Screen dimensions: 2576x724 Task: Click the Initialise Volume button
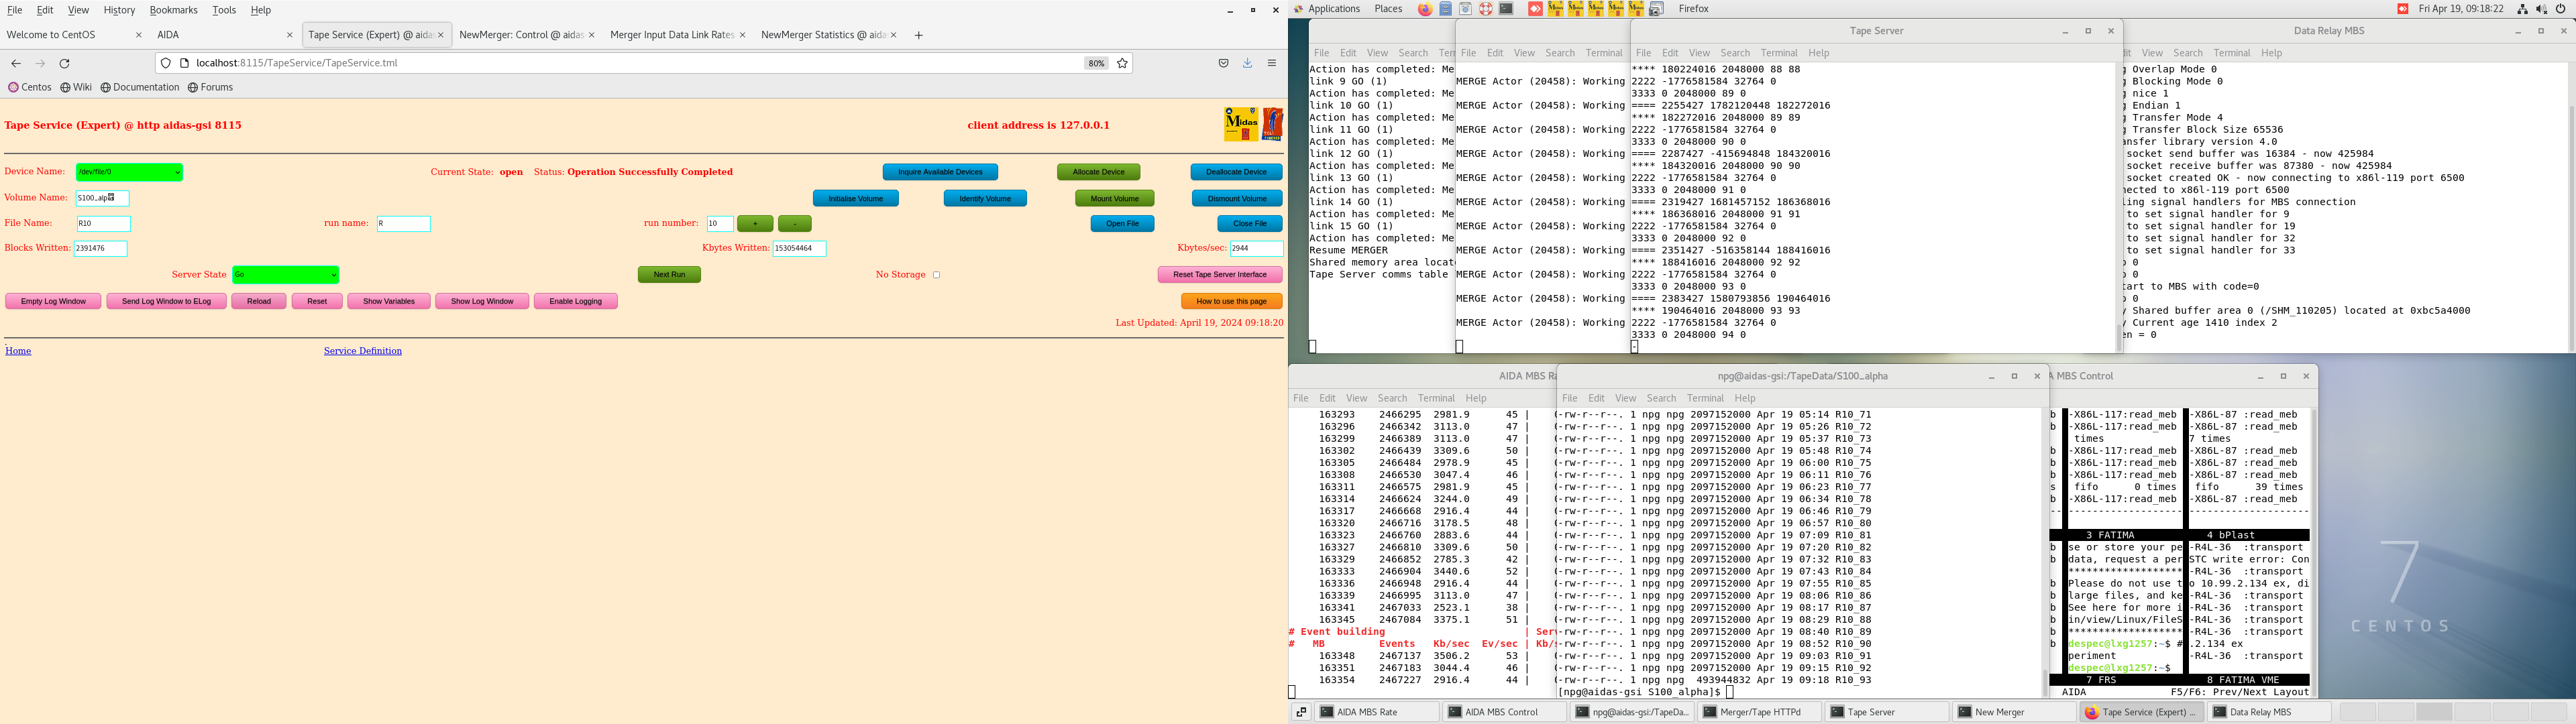[856, 198]
